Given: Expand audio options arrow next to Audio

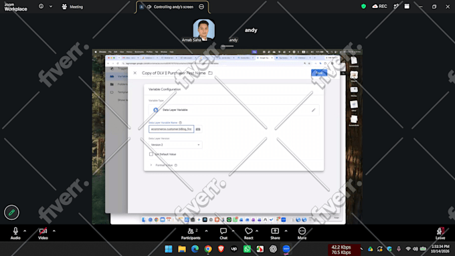Looking at the screenshot, I should pyautogui.click(x=25, y=231).
